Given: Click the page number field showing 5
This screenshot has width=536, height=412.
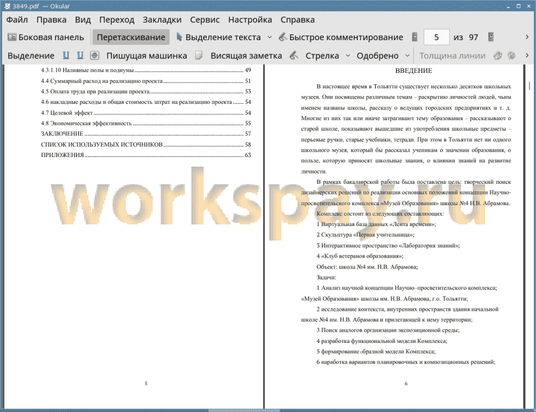Looking at the screenshot, I should pyautogui.click(x=436, y=38).
